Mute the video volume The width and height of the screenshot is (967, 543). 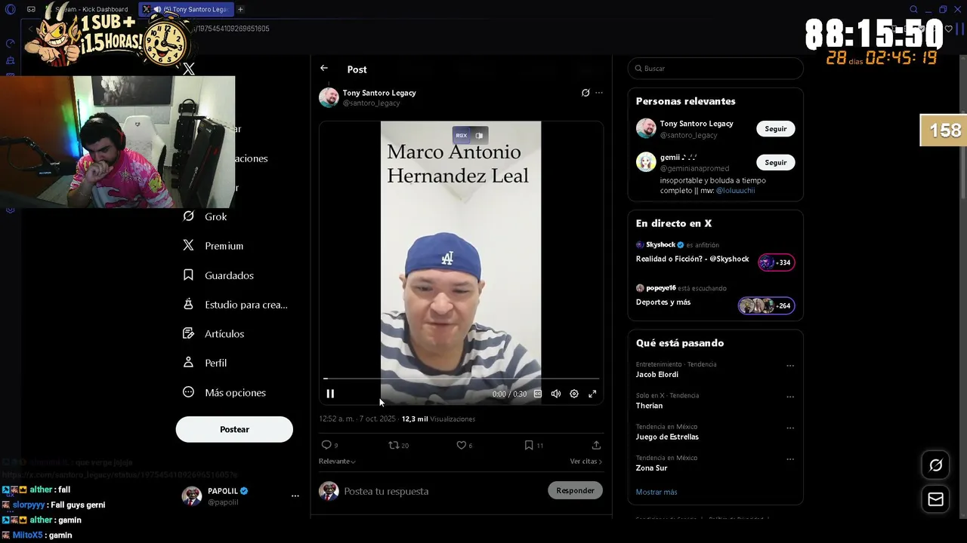[556, 394]
